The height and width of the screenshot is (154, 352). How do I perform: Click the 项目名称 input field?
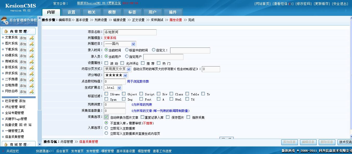(130, 32)
